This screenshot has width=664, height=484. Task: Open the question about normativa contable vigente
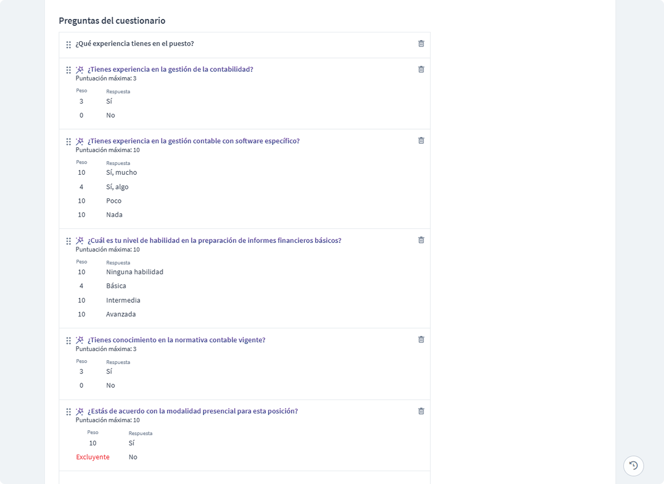click(x=176, y=340)
